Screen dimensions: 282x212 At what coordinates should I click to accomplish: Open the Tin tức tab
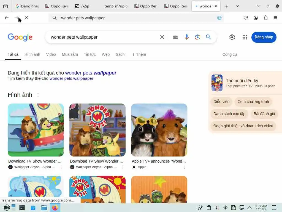[90, 54]
